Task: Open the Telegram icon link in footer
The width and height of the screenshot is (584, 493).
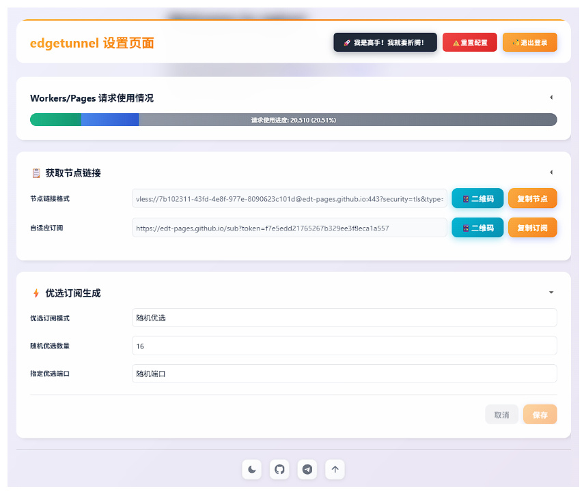Action: click(x=307, y=470)
